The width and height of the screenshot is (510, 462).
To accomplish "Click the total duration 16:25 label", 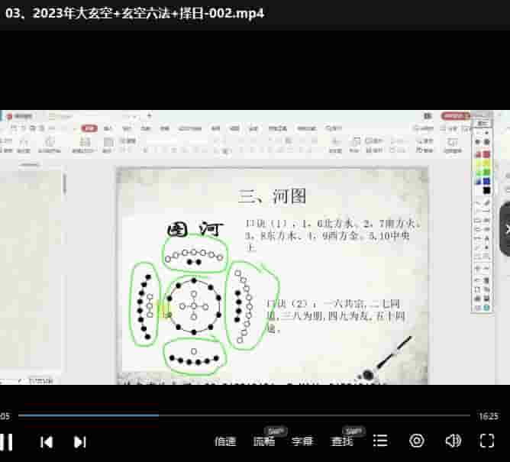I will (x=488, y=416).
